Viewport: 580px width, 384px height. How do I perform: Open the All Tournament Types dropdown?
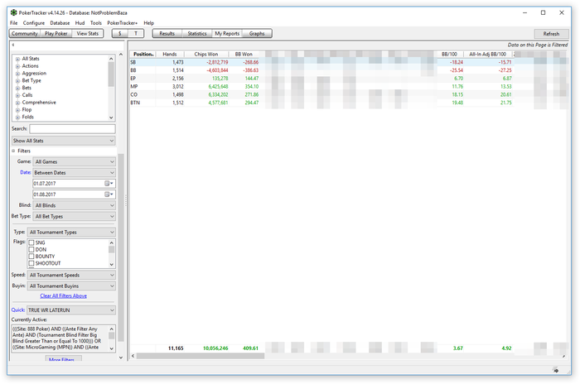tap(71, 232)
